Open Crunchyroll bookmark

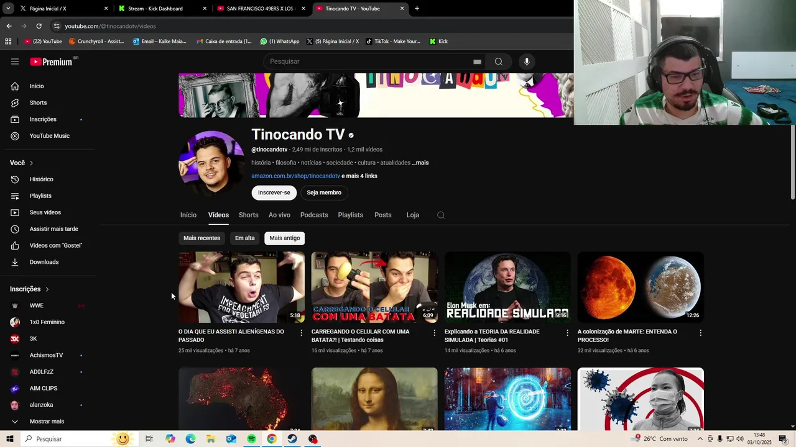(96, 42)
